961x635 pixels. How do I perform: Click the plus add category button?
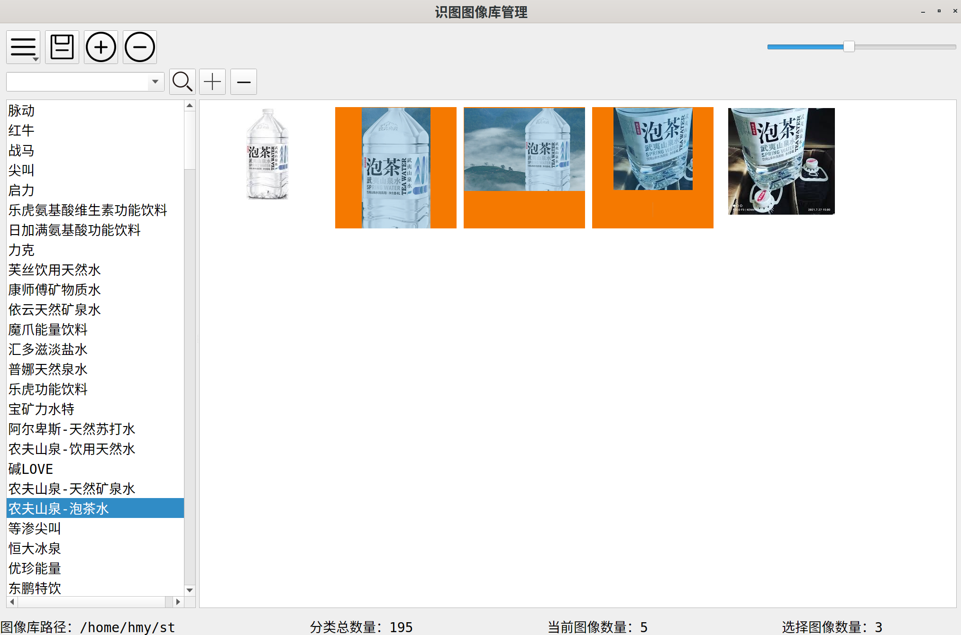coord(212,82)
